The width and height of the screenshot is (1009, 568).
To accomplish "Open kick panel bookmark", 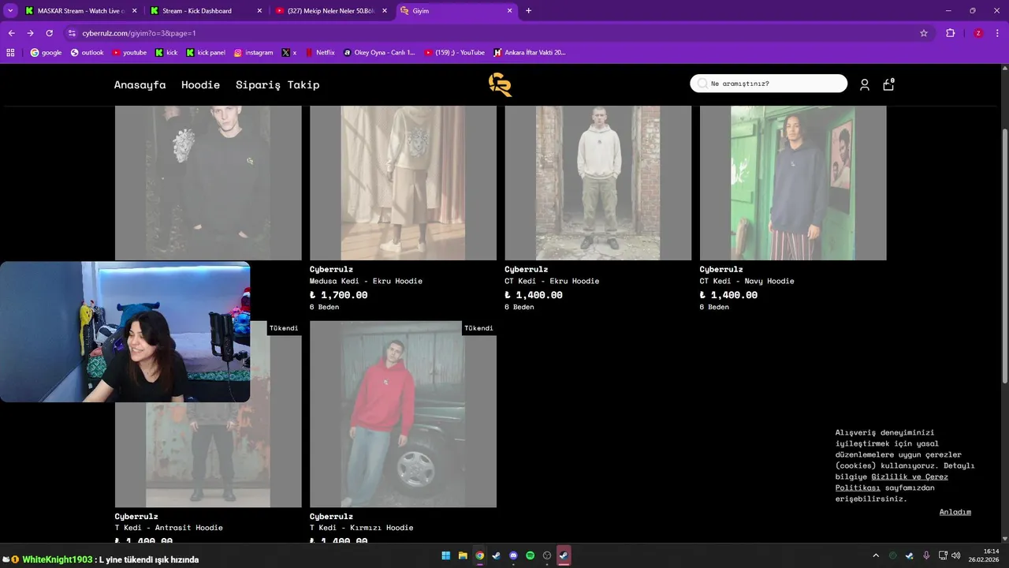I will [205, 53].
